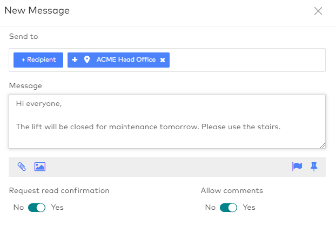Flag the message as important

tap(297, 167)
